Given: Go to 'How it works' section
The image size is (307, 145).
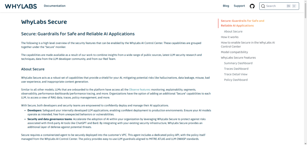Looking at the screenshot, I should click(x=230, y=37).
